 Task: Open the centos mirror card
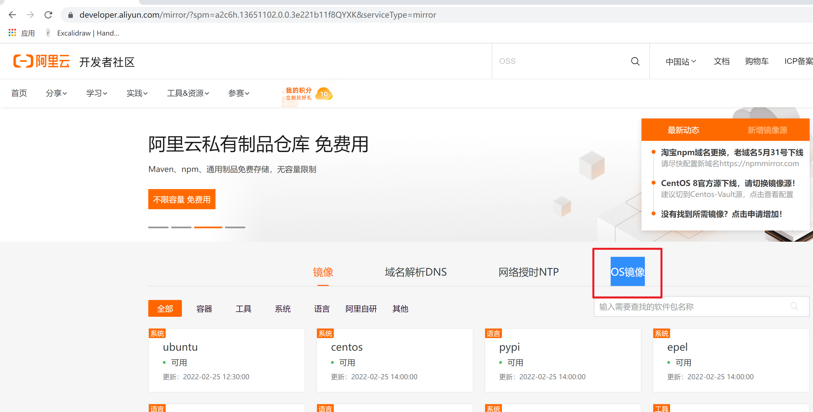(x=395, y=360)
